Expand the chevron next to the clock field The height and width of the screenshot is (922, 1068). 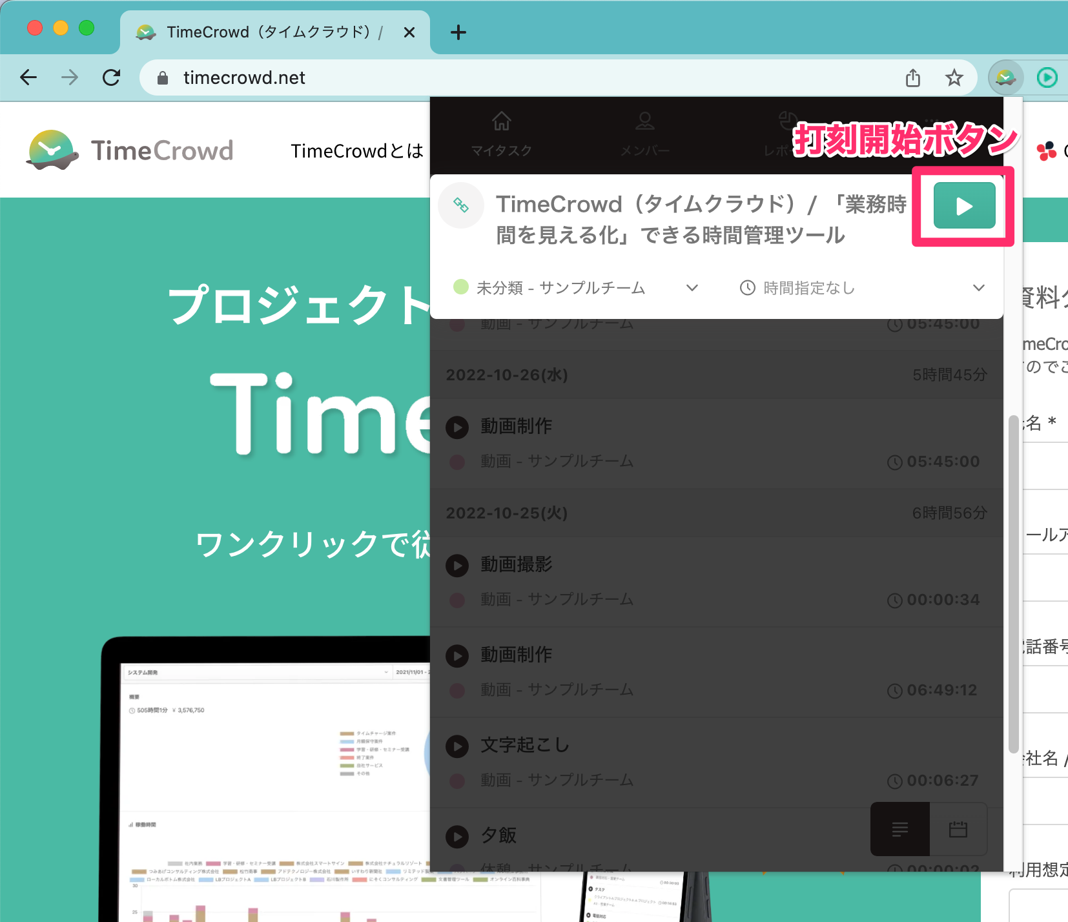[x=979, y=288]
